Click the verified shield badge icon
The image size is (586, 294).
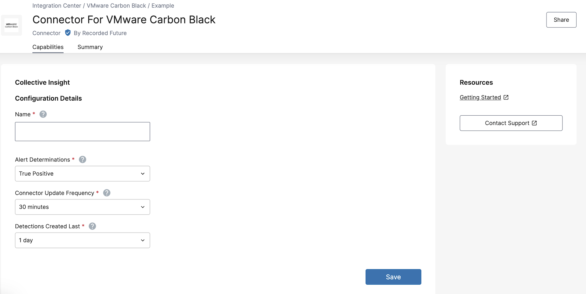point(68,33)
